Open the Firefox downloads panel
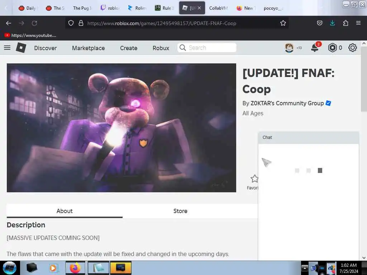 pyautogui.click(x=332, y=23)
